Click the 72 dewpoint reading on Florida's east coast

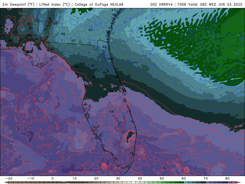coord(129,111)
